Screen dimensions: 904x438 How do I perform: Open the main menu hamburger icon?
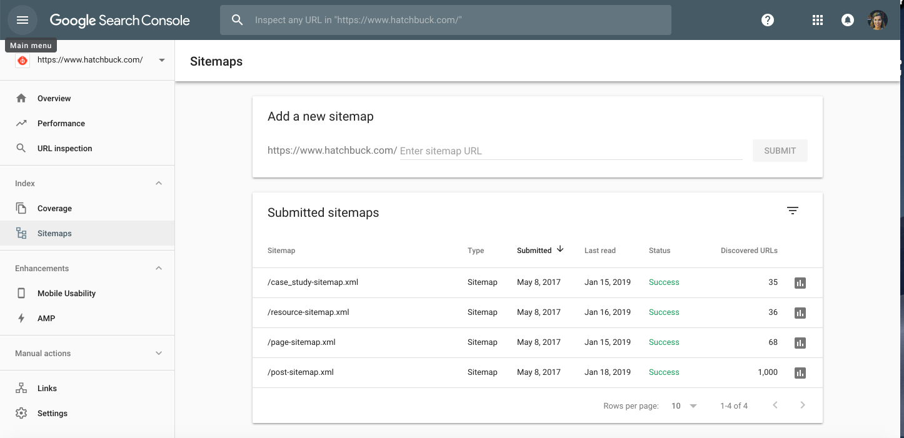[23, 20]
